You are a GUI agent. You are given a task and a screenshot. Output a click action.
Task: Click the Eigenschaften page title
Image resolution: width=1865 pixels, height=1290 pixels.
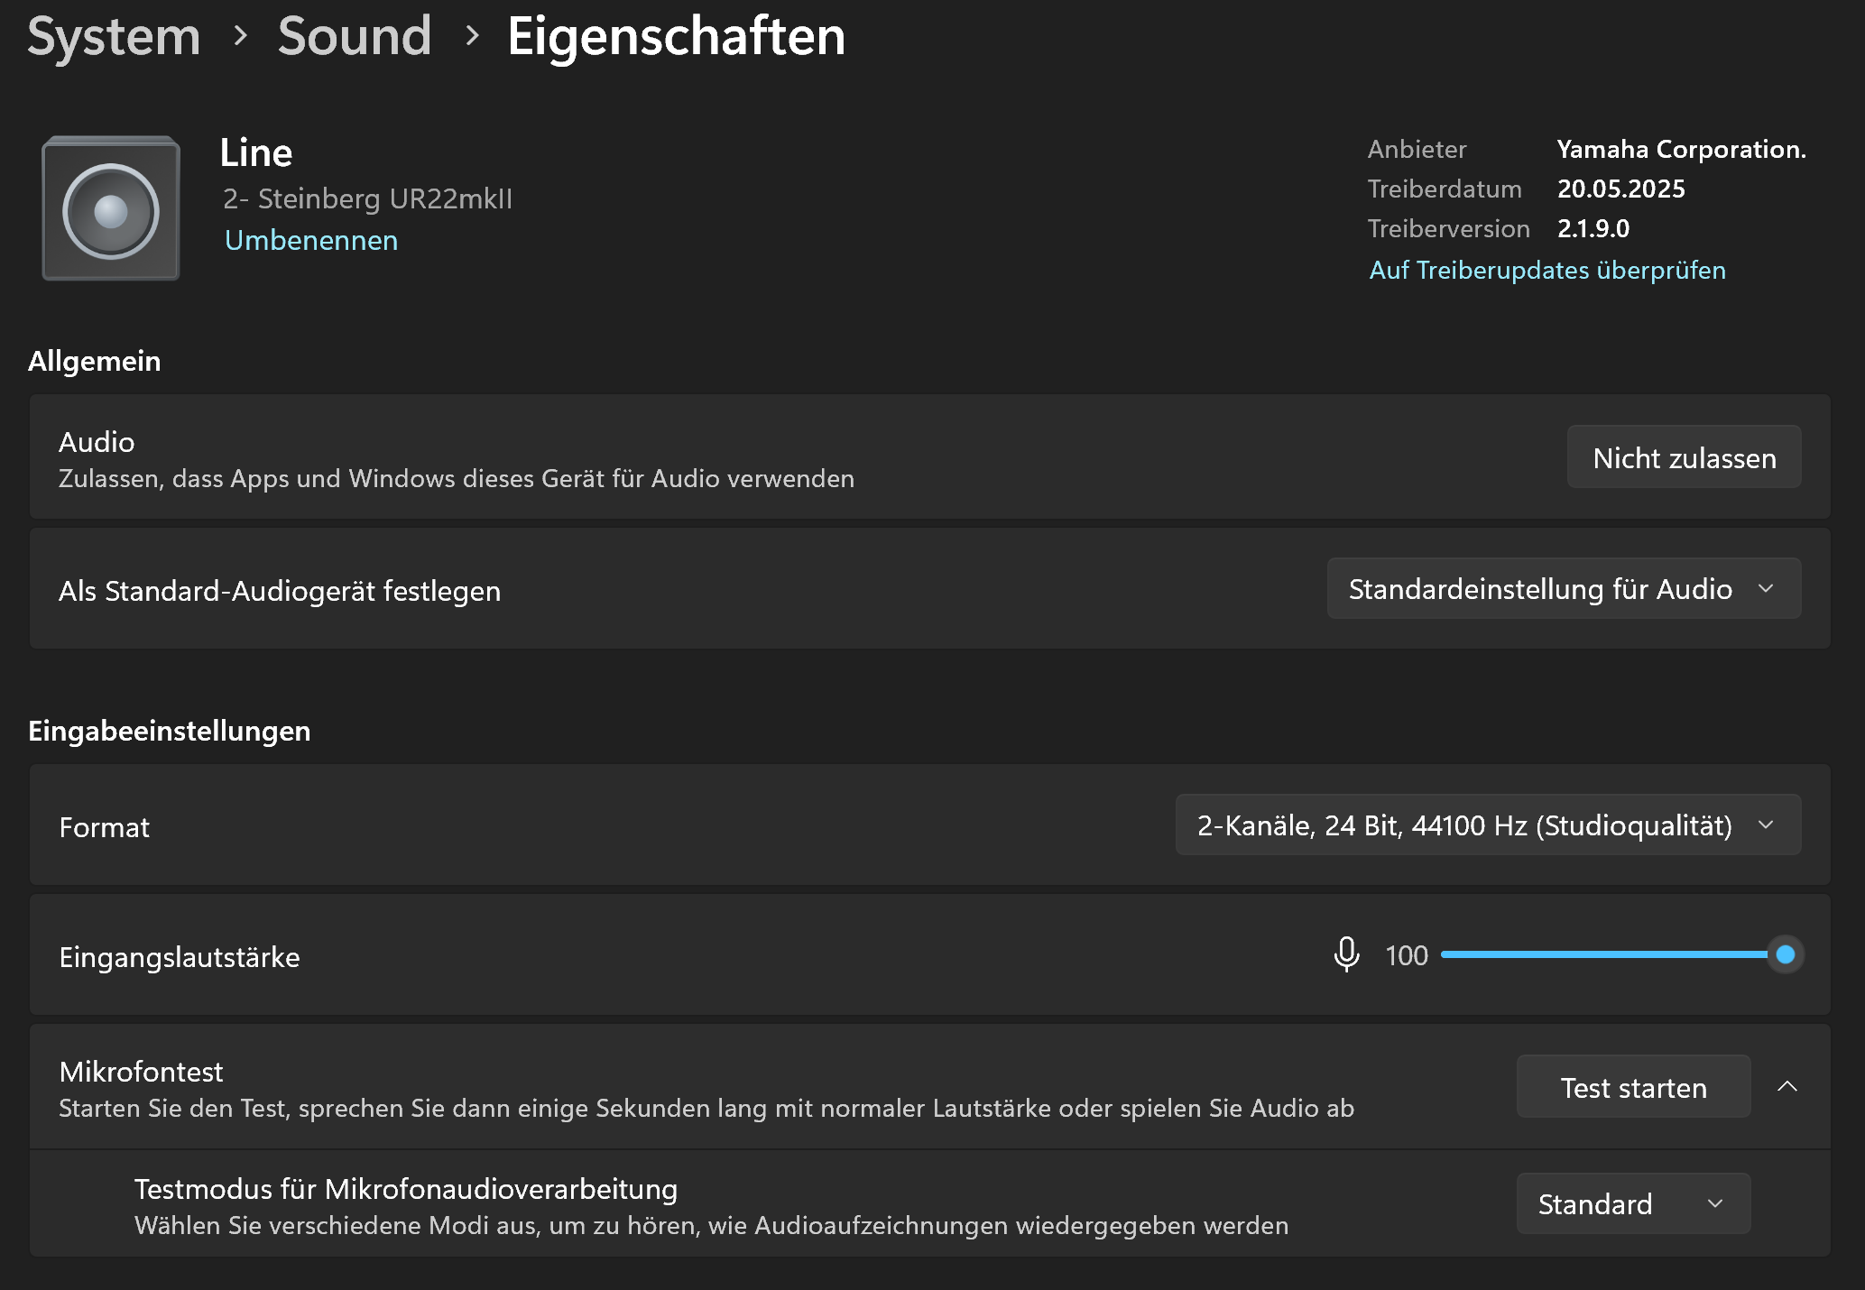(676, 36)
